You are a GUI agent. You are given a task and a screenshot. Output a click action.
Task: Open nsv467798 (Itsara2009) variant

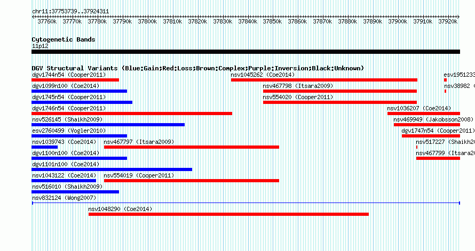coord(298,86)
